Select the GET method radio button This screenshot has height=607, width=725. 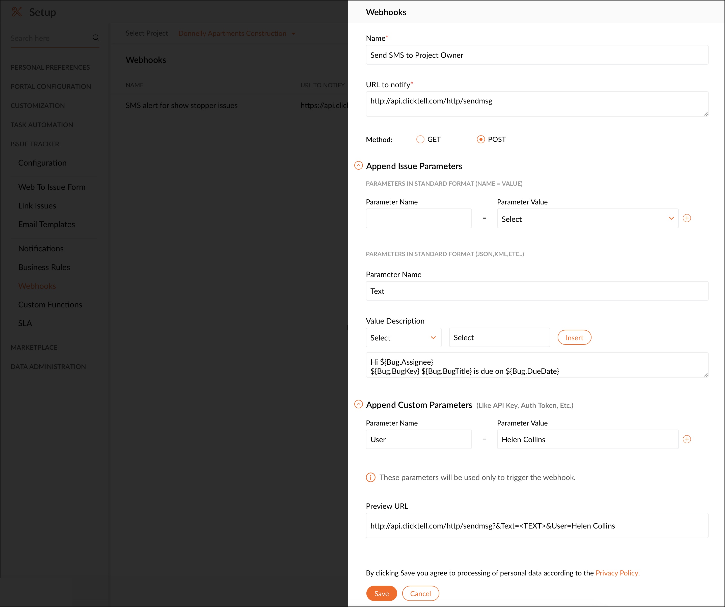(x=420, y=140)
